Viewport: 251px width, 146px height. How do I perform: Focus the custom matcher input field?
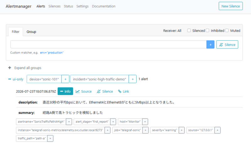pyautogui.click(x=108, y=44)
